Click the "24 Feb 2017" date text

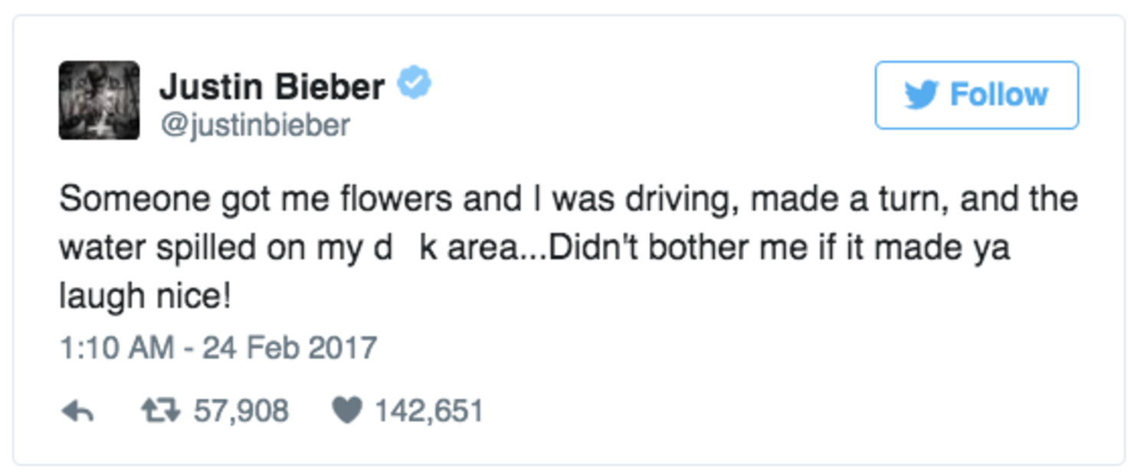[x=290, y=348]
